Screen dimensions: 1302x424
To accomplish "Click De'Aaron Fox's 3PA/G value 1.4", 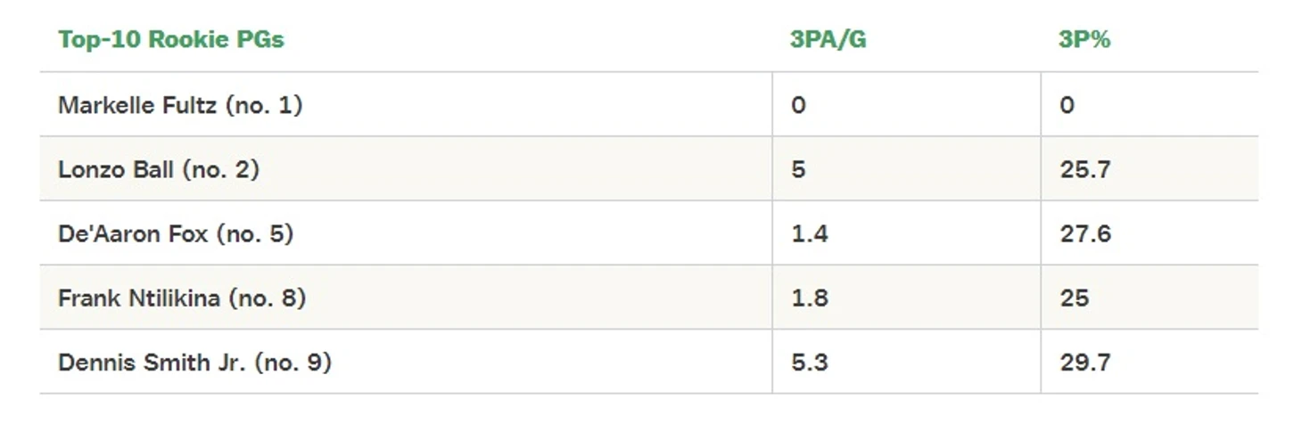I will [809, 233].
